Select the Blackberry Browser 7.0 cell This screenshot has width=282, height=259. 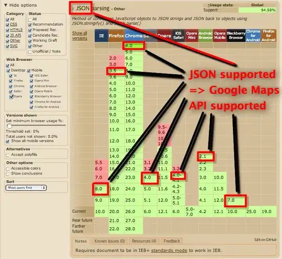236,200
